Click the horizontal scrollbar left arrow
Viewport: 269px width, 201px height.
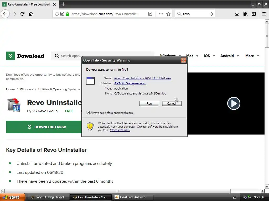2,191
